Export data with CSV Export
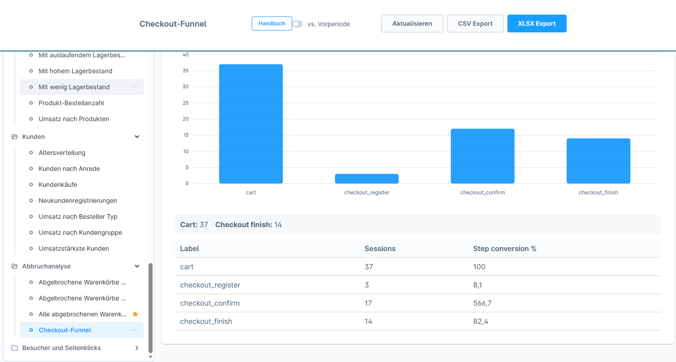 pyautogui.click(x=475, y=23)
